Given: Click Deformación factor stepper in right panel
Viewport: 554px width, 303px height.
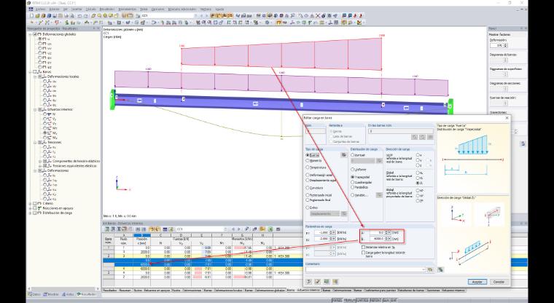Looking at the screenshot, I should (505, 46).
